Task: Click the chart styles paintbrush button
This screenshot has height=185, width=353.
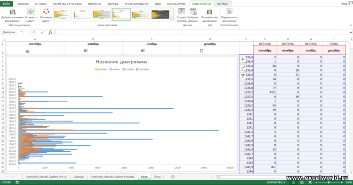Action: tap(243, 67)
